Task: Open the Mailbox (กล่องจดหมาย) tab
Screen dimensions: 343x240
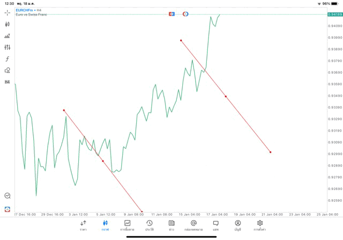Action: coord(193,226)
